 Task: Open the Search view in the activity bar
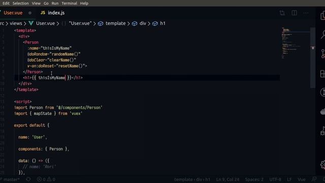[x=323, y=35]
